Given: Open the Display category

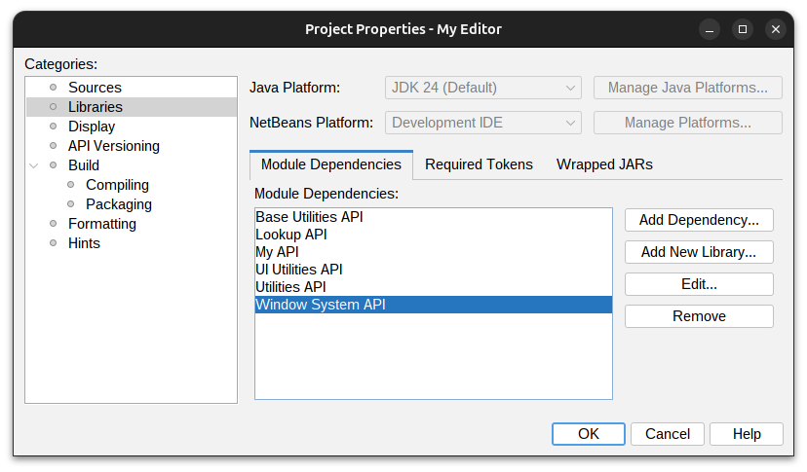Looking at the screenshot, I should point(92,127).
